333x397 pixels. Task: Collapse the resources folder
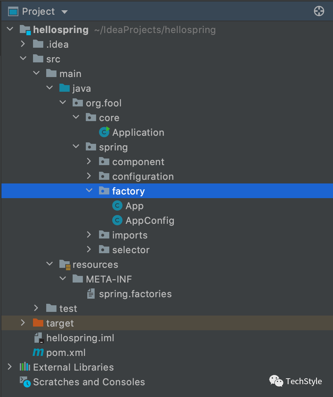[50, 264]
